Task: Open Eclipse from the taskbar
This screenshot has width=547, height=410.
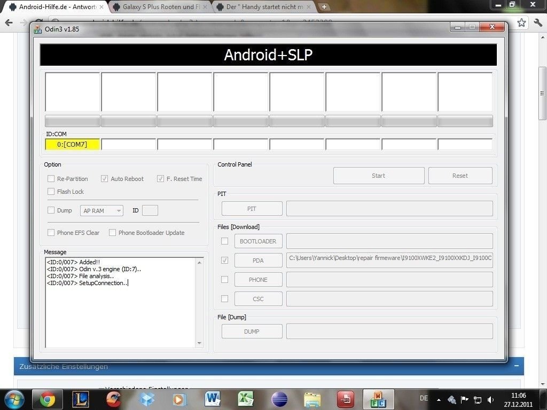Action: pyautogui.click(x=279, y=399)
